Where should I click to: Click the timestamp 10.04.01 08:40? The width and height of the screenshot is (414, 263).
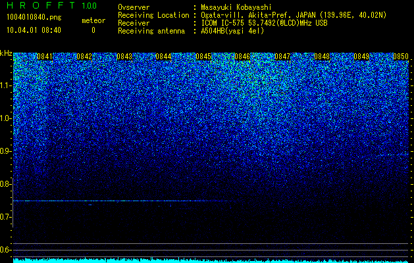[34, 30]
